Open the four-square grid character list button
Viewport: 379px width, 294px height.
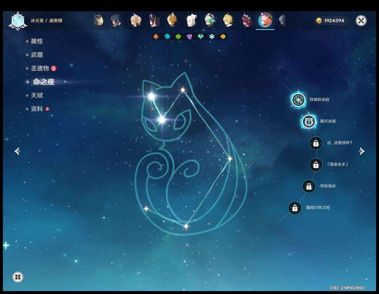[x=18, y=277]
